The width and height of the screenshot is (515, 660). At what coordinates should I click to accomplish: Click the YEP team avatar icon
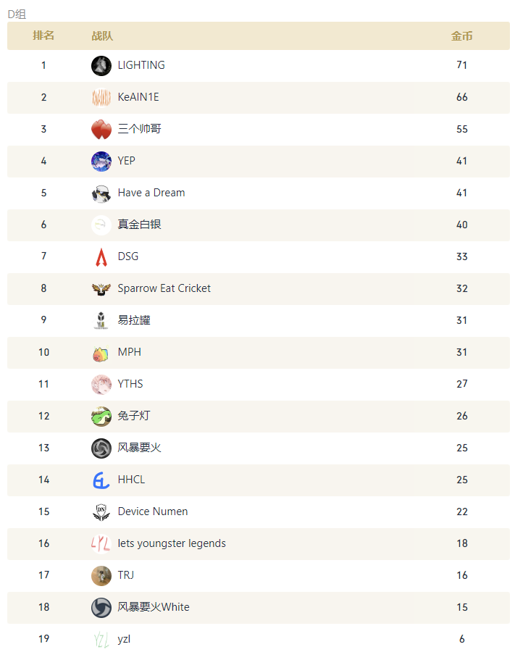[101, 162]
